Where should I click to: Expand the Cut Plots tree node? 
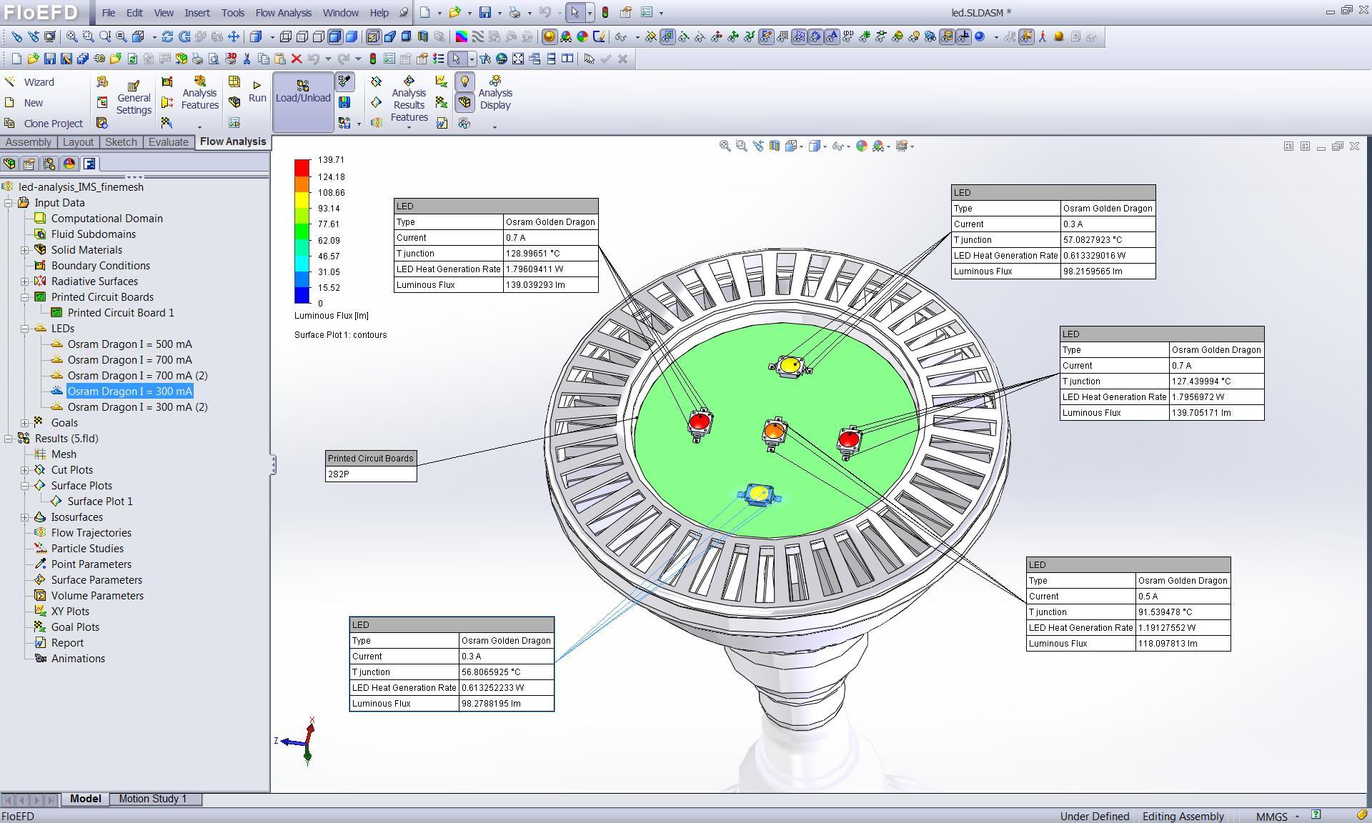(x=25, y=470)
